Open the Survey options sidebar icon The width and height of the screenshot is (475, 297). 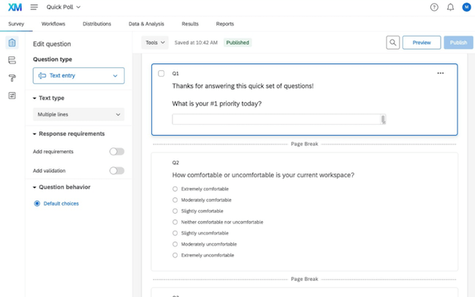click(x=12, y=96)
